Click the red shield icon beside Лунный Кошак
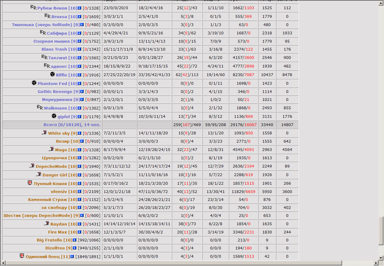Image resolution: width=384 pixels, height=266 pixels. point(30,183)
